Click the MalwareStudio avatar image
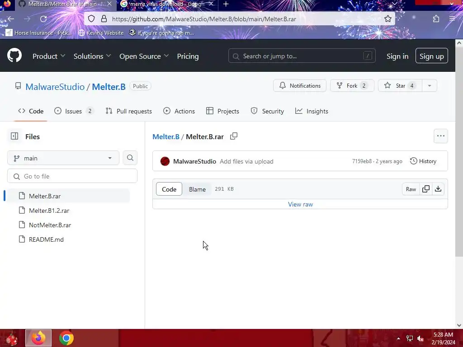This screenshot has height=347, width=463. tap(165, 161)
